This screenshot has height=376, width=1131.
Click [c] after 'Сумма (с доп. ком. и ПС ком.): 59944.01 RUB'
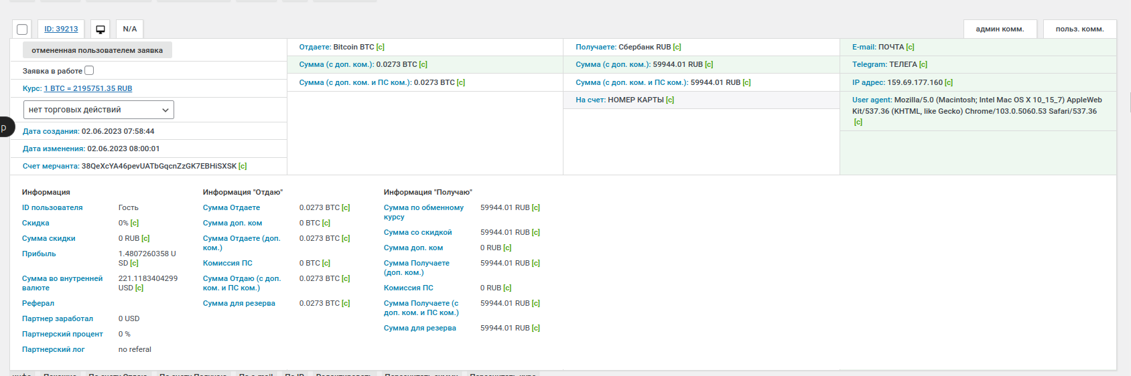[x=746, y=82]
